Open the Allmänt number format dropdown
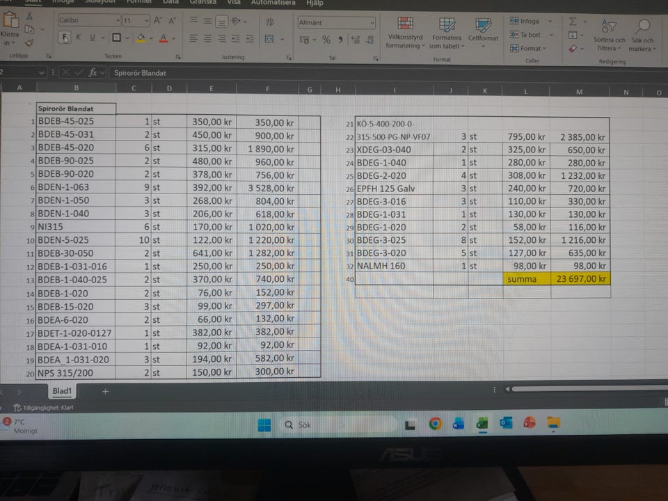The image size is (668, 501). pyautogui.click(x=337, y=23)
